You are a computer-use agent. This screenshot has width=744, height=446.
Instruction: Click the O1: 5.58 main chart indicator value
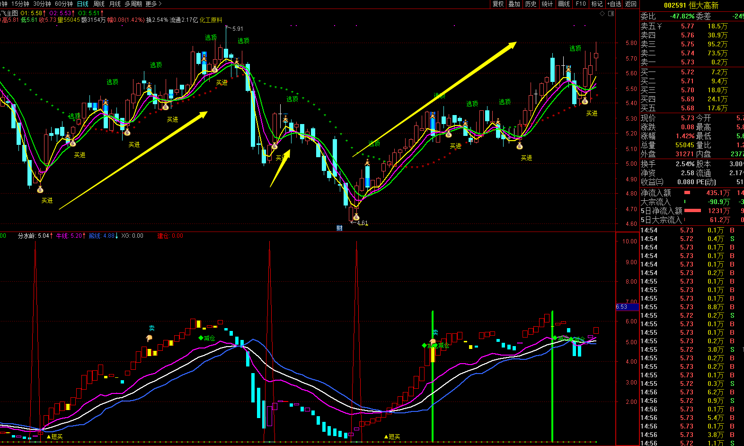click(x=32, y=13)
